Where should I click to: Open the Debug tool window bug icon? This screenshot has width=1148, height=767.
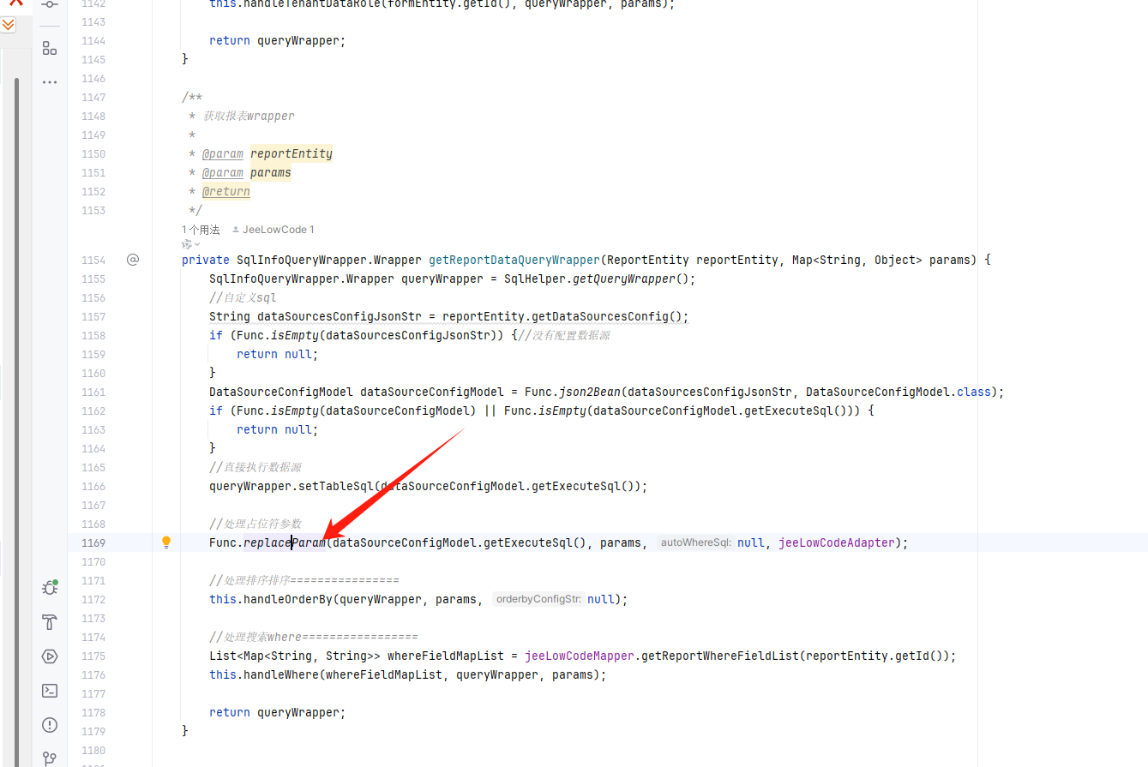[50, 588]
